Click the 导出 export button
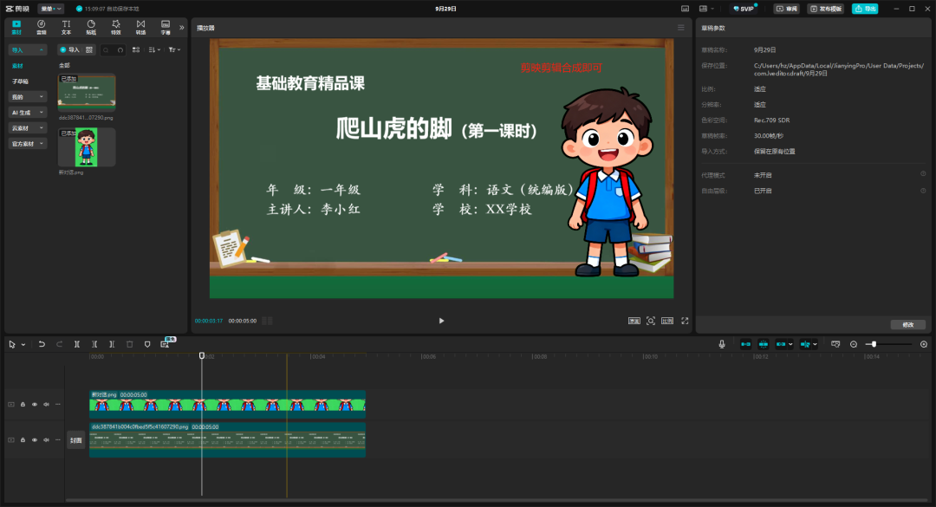Viewport: 936px width, 507px height. point(866,8)
